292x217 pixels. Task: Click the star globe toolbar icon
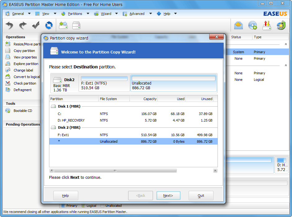(x=281, y=25)
